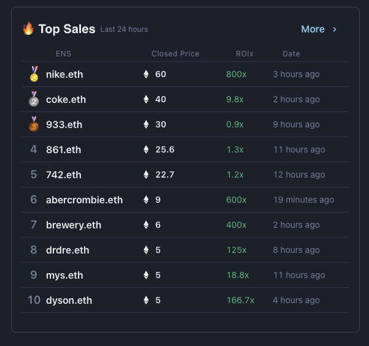Open the abercrombie.eth domain entry
Screen dimensions: 369x346
[84, 200]
